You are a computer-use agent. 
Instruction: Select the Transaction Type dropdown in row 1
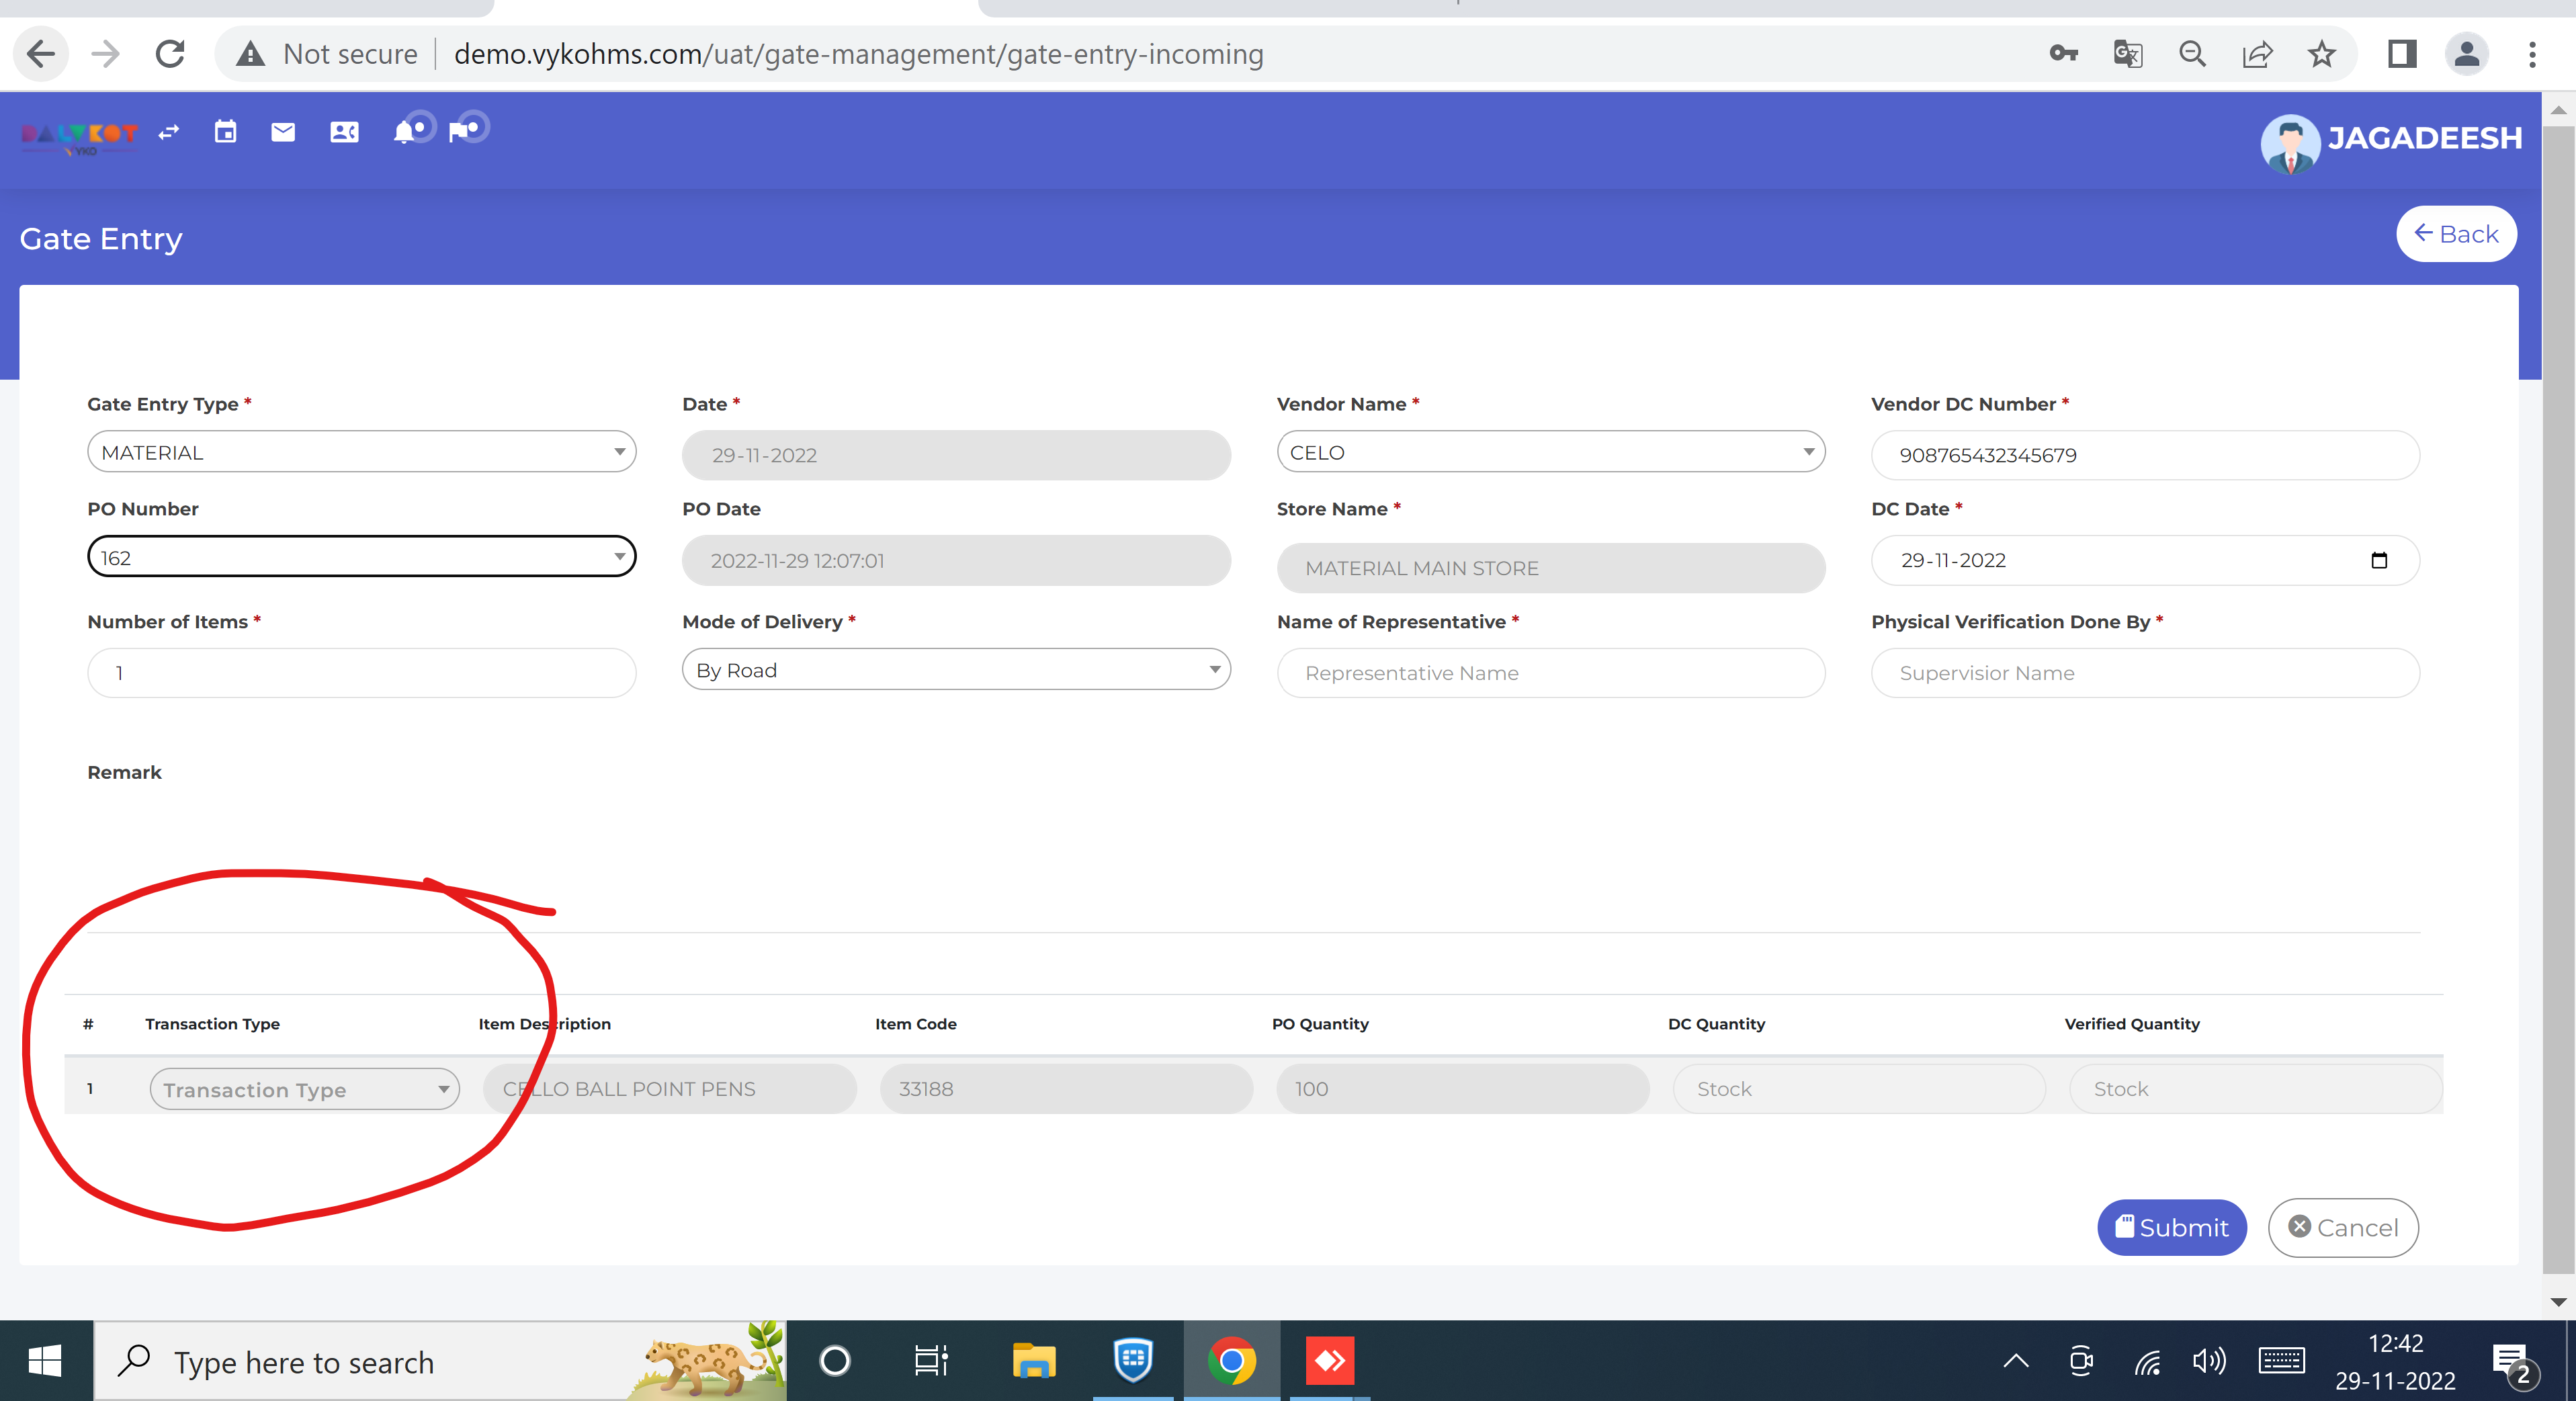click(x=304, y=1089)
